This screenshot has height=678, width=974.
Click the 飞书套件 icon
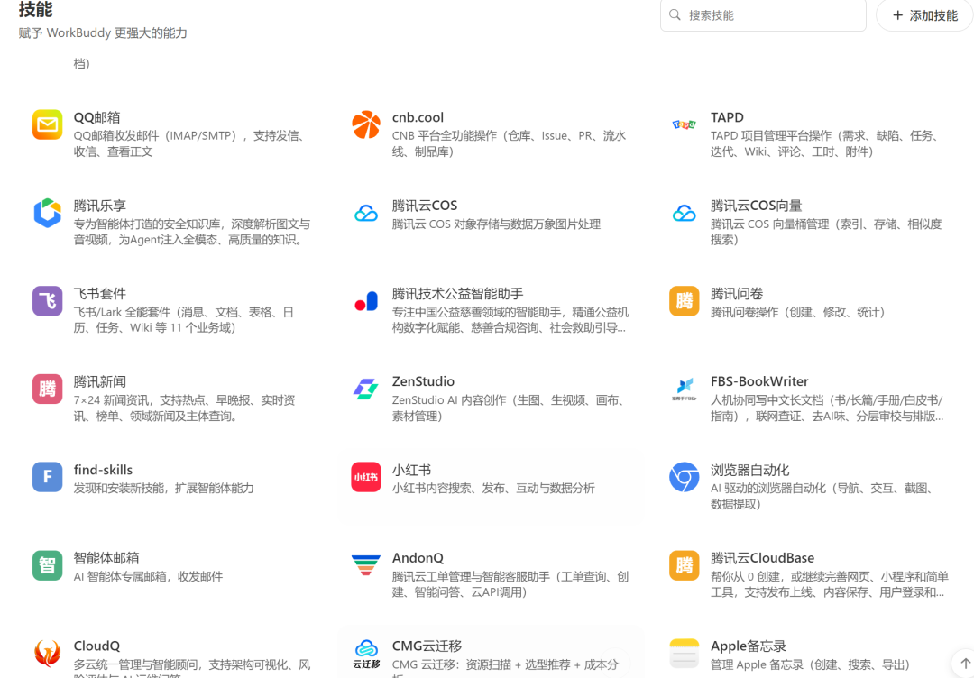point(47,301)
